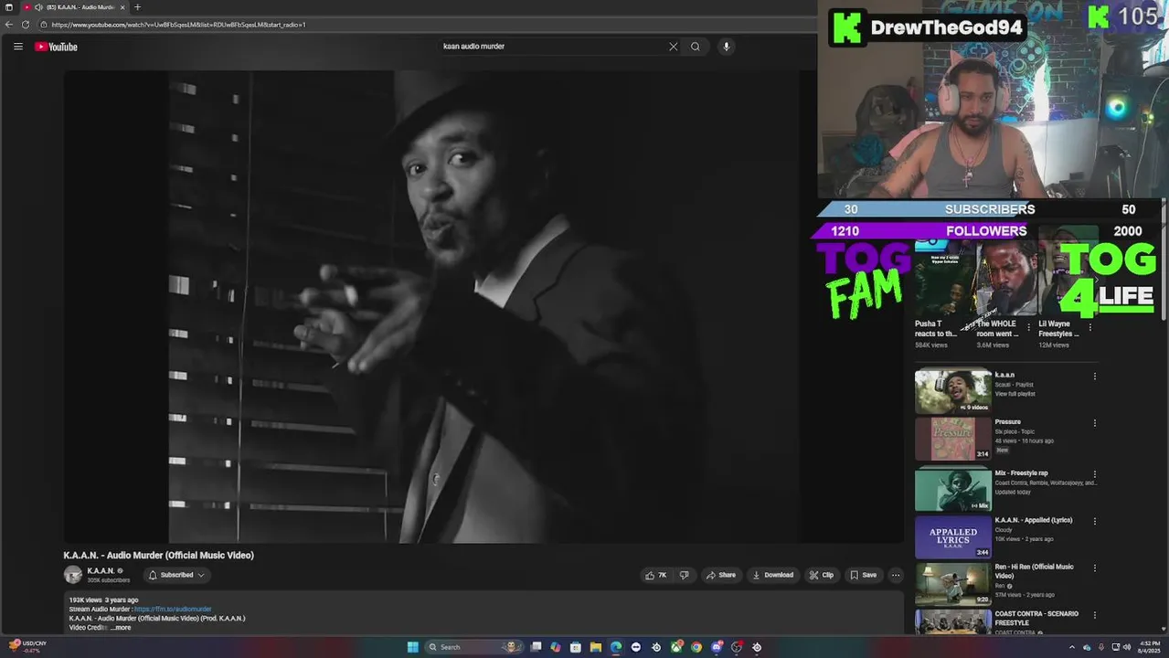The height and width of the screenshot is (658, 1169).
Task: Open Microsoft Edge from the taskbar
Action: [x=616, y=647]
